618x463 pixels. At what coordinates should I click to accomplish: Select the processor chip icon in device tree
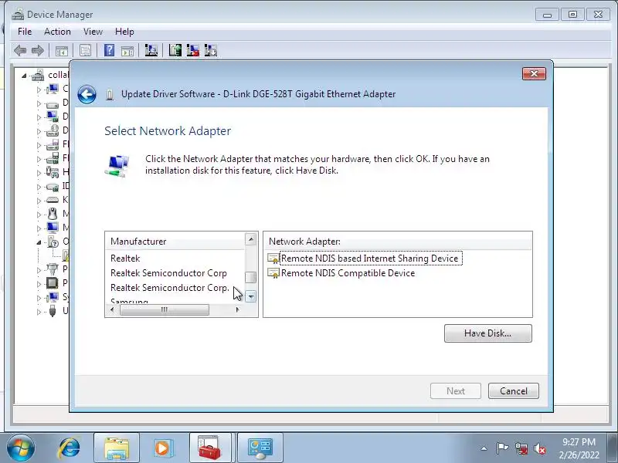click(x=53, y=282)
